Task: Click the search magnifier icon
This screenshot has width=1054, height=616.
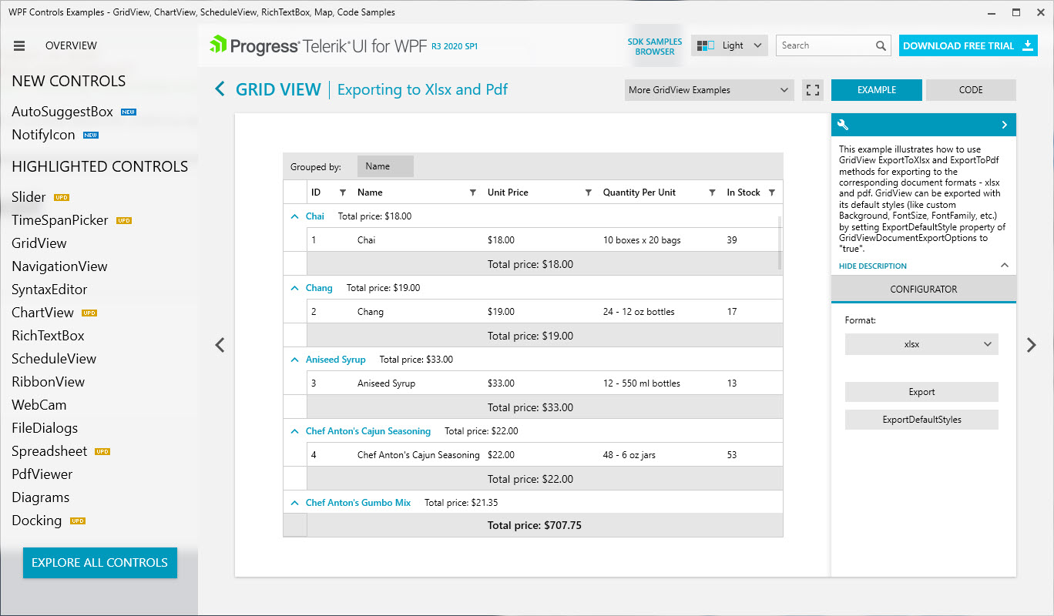Action: click(881, 46)
